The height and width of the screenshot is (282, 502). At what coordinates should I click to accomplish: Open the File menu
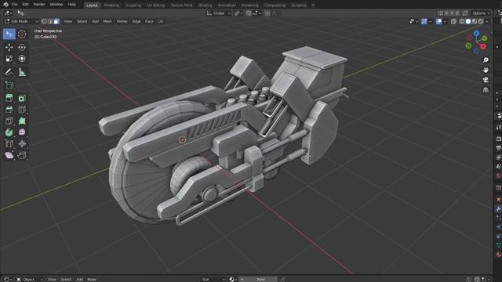[x=14, y=5]
